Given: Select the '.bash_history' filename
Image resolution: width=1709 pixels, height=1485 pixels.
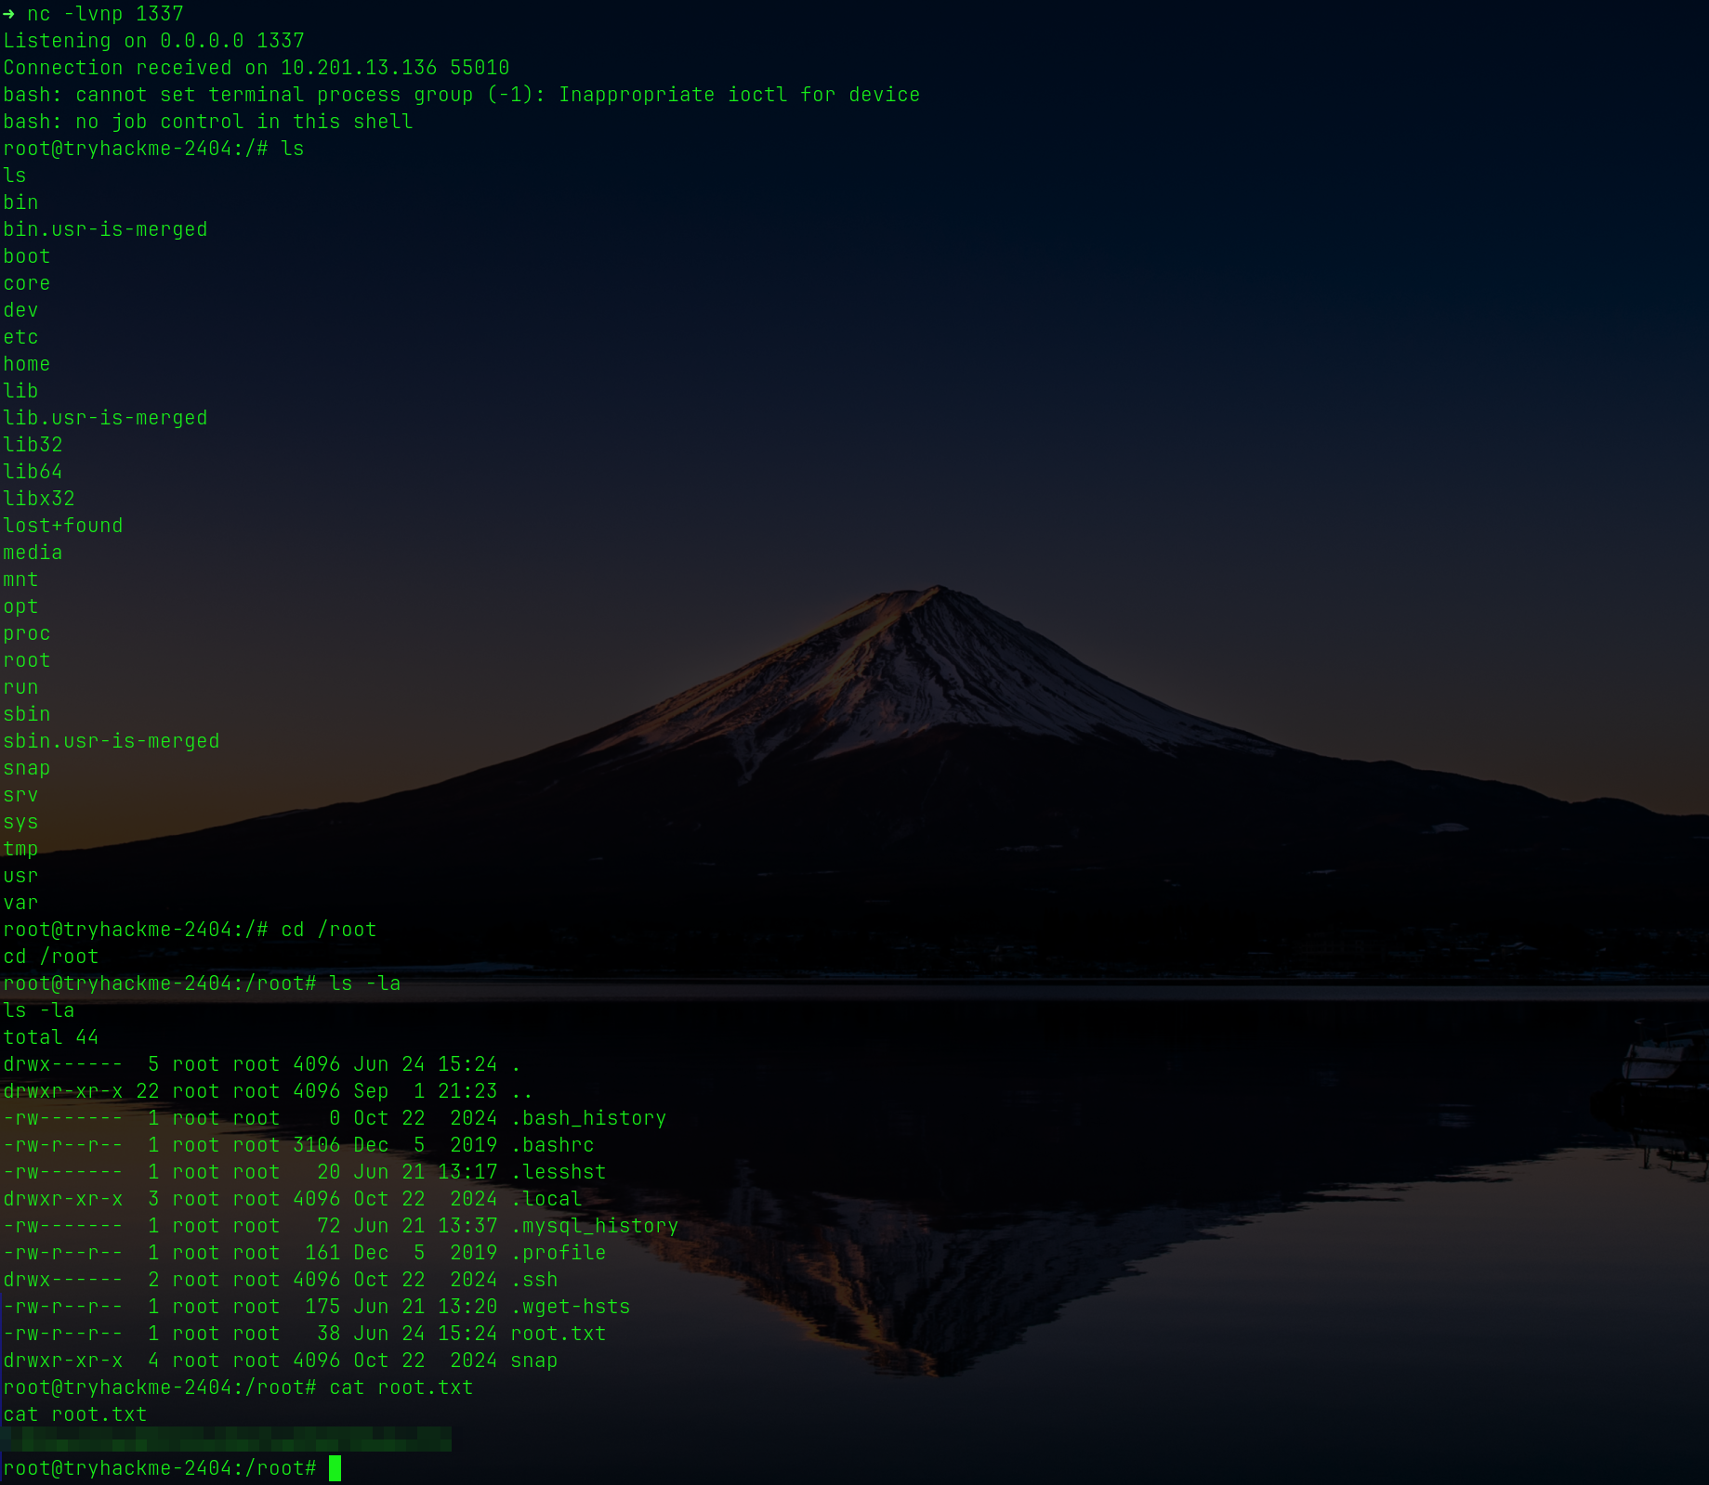Looking at the screenshot, I should [589, 1118].
